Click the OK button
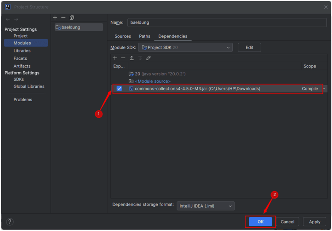 click(260, 222)
